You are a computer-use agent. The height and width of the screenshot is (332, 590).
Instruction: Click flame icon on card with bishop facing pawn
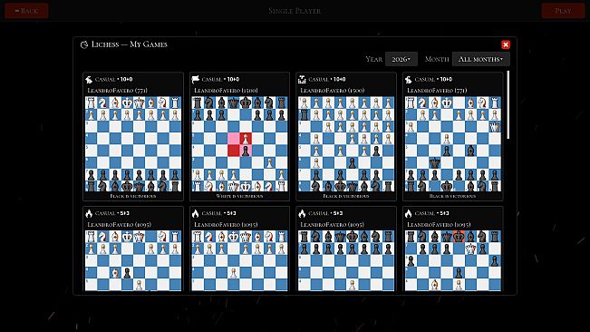pos(89,213)
